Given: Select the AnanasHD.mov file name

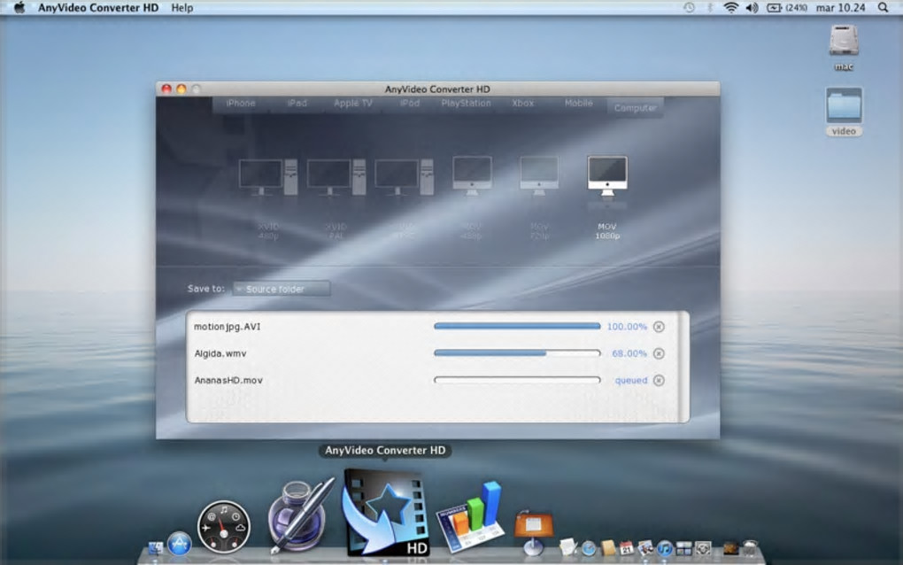Looking at the screenshot, I should [228, 381].
